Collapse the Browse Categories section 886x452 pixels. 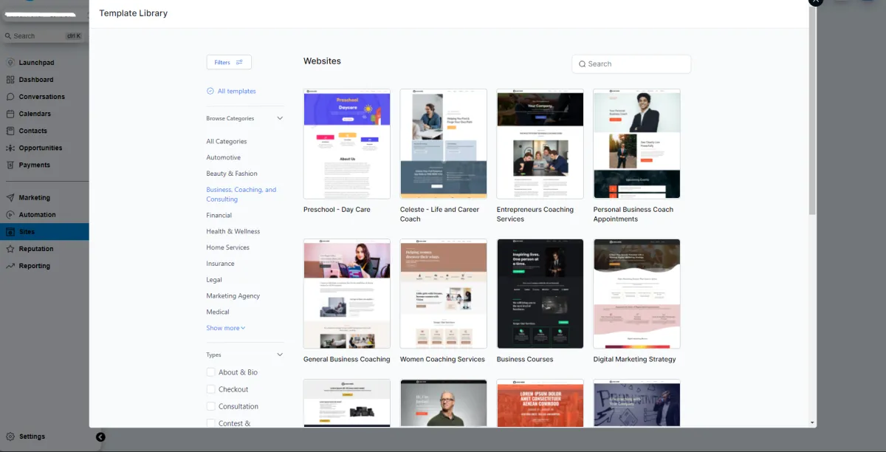click(280, 118)
